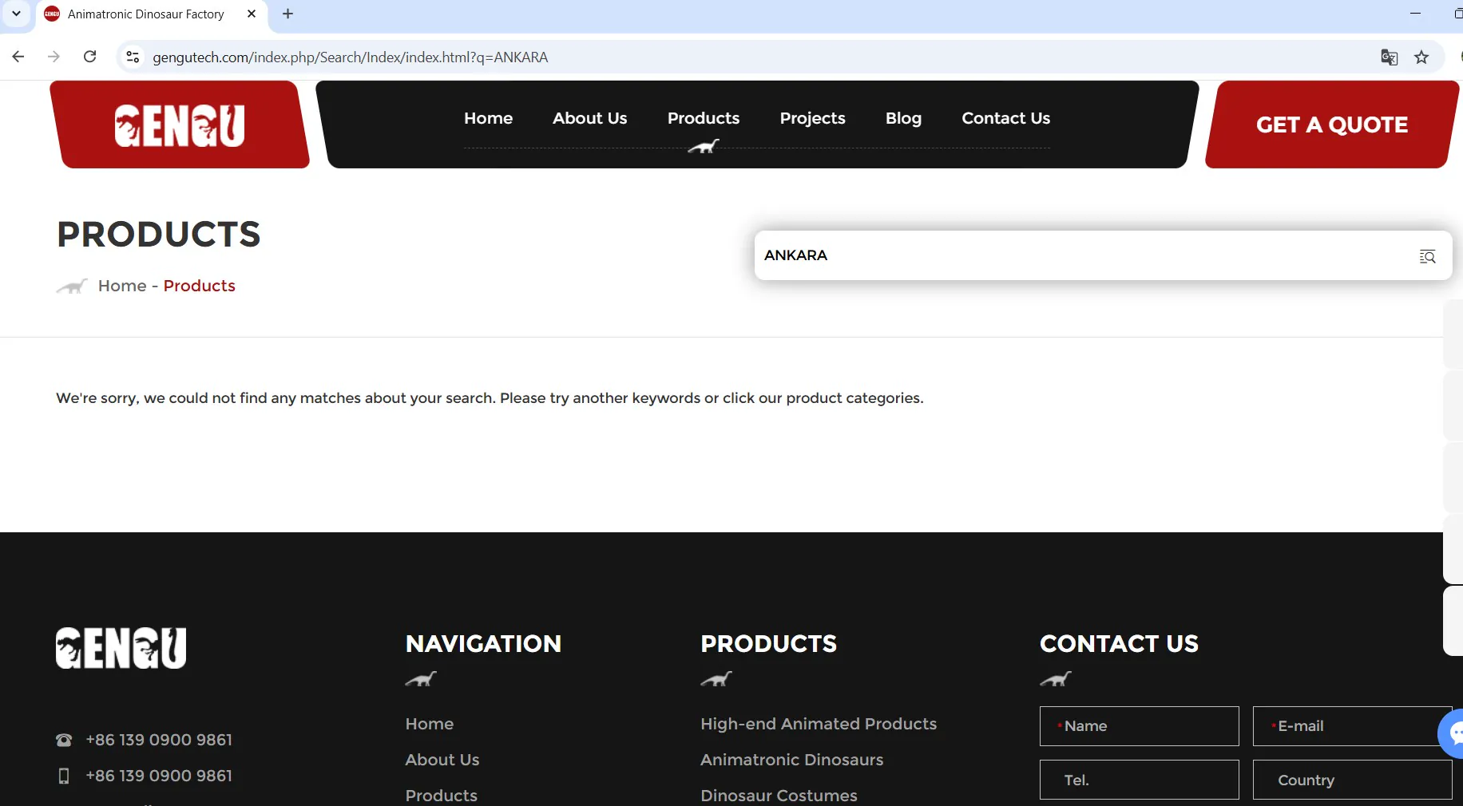The width and height of the screenshot is (1463, 806).
Task: Bookmark this page with the star icon
Action: tap(1421, 57)
